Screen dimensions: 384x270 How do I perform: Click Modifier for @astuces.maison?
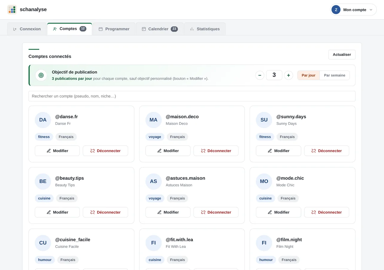[168, 212]
